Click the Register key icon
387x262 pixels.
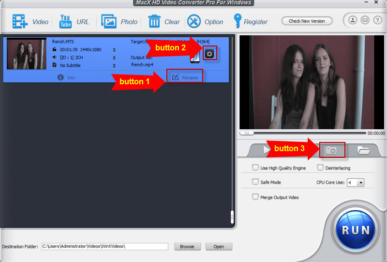(x=238, y=21)
